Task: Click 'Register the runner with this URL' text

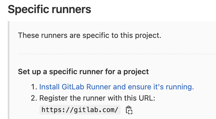Action: pos(97,98)
